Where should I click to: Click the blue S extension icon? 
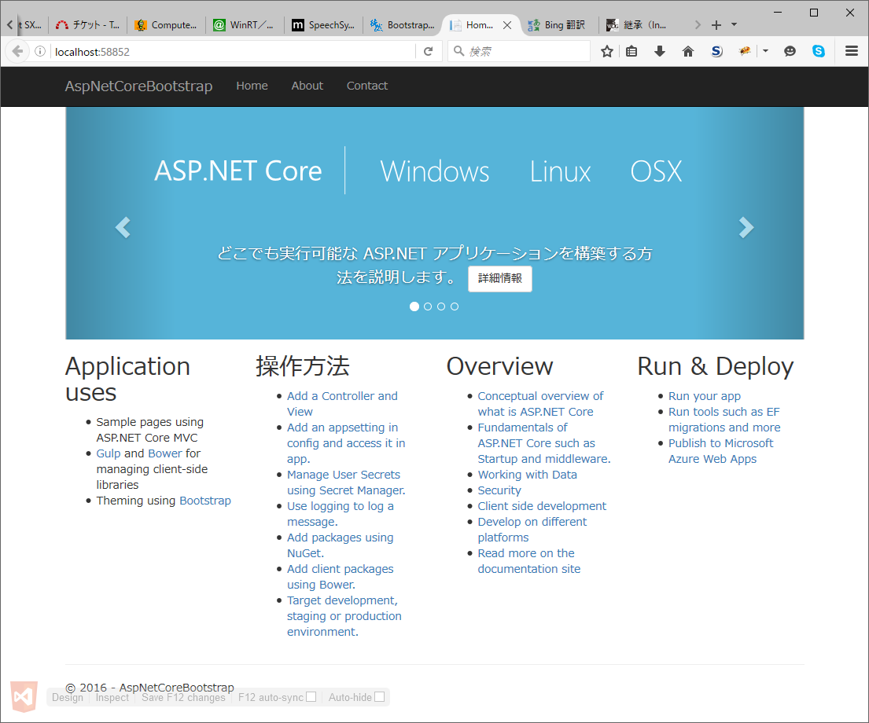click(716, 52)
